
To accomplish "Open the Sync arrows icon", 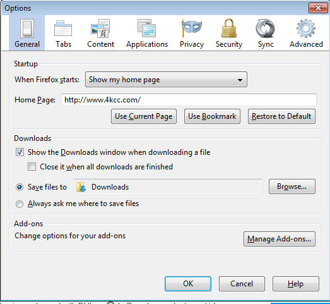I will 266,28.
